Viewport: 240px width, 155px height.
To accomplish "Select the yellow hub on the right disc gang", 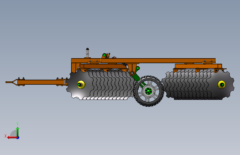I will (x=221, y=84).
